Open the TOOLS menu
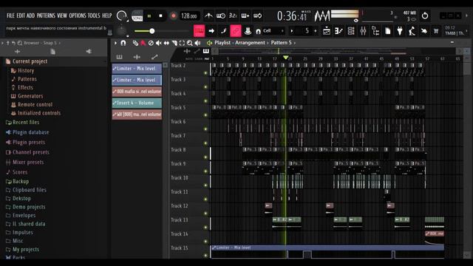The image size is (473, 266). coord(94,16)
